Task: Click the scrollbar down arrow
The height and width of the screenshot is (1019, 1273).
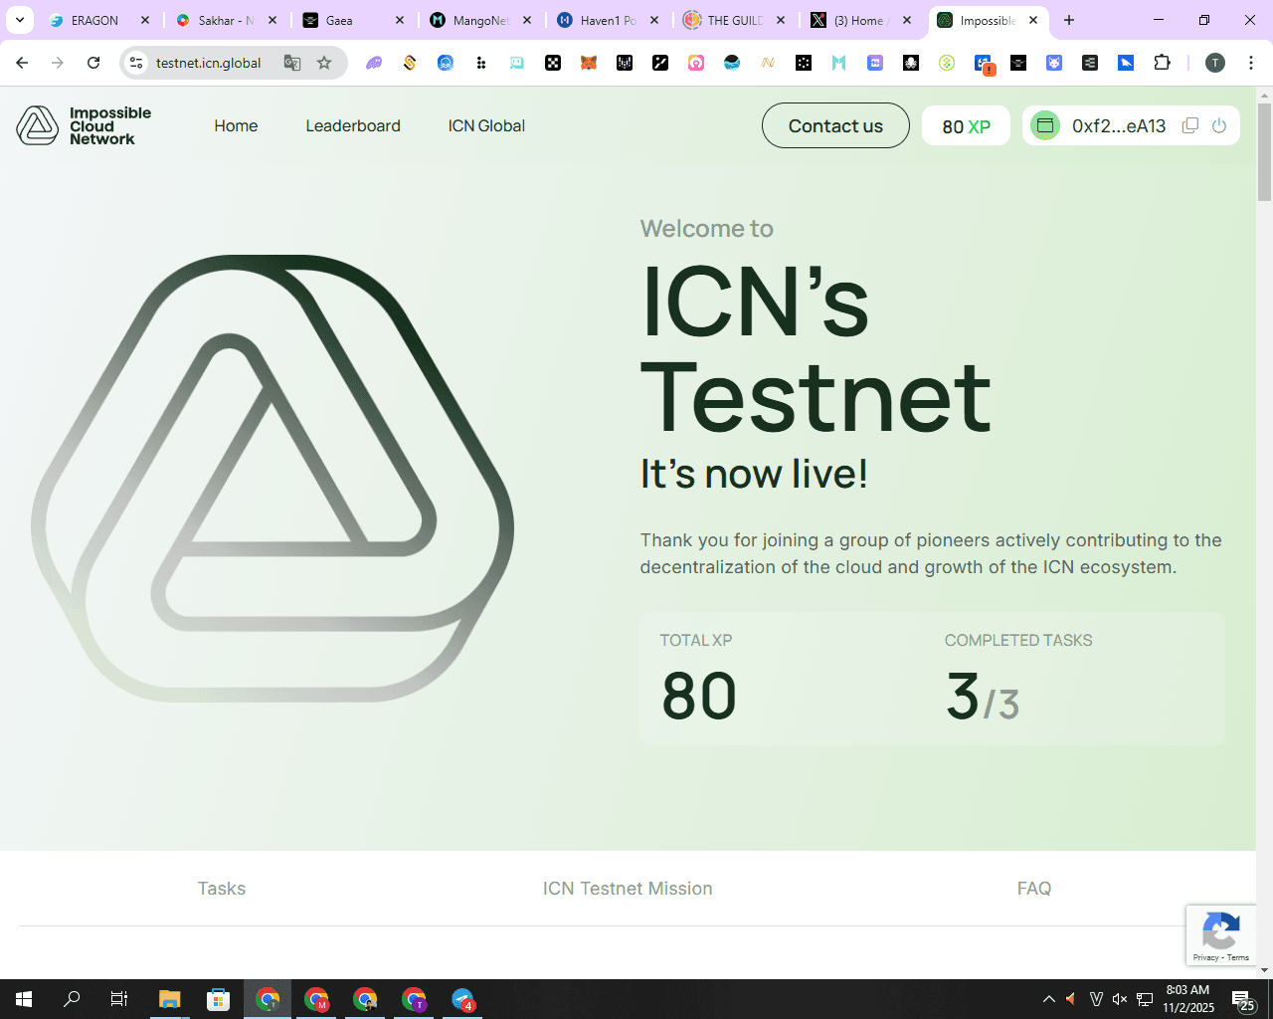Action: click(x=1264, y=970)
